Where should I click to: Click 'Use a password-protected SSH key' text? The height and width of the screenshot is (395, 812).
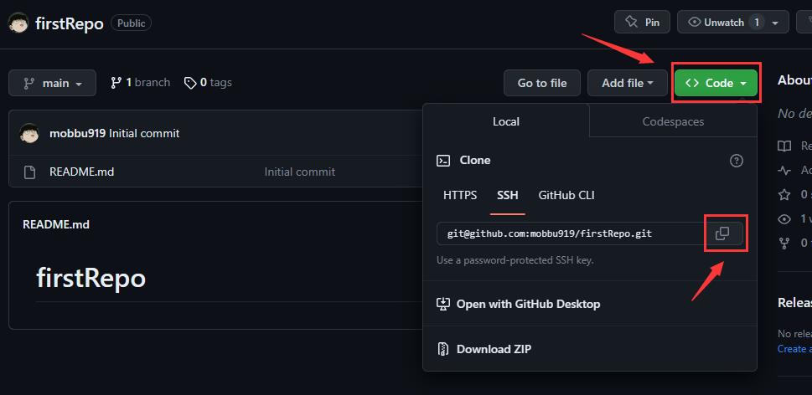(515, 260)
